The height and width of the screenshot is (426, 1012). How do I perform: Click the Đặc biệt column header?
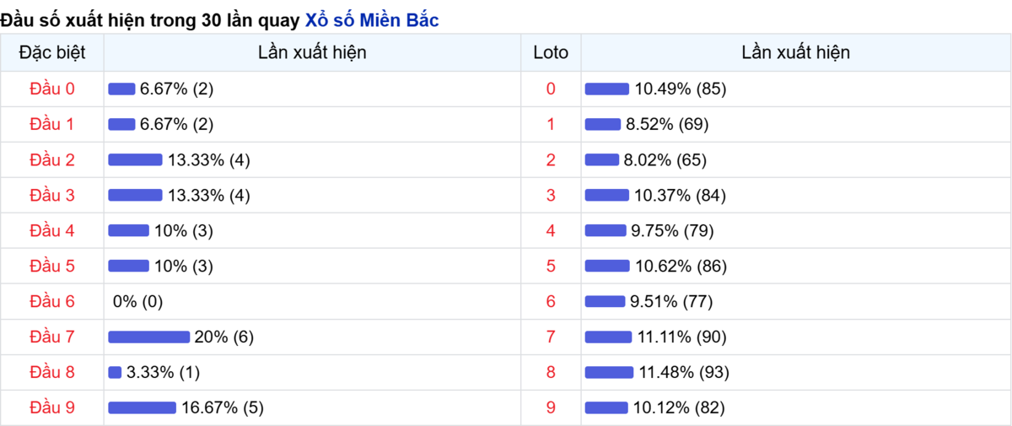52,52
